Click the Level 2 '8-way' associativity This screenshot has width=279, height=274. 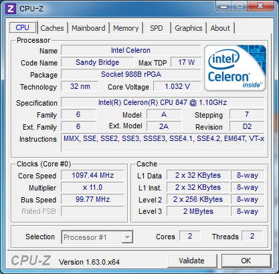[x=248, y=199]
